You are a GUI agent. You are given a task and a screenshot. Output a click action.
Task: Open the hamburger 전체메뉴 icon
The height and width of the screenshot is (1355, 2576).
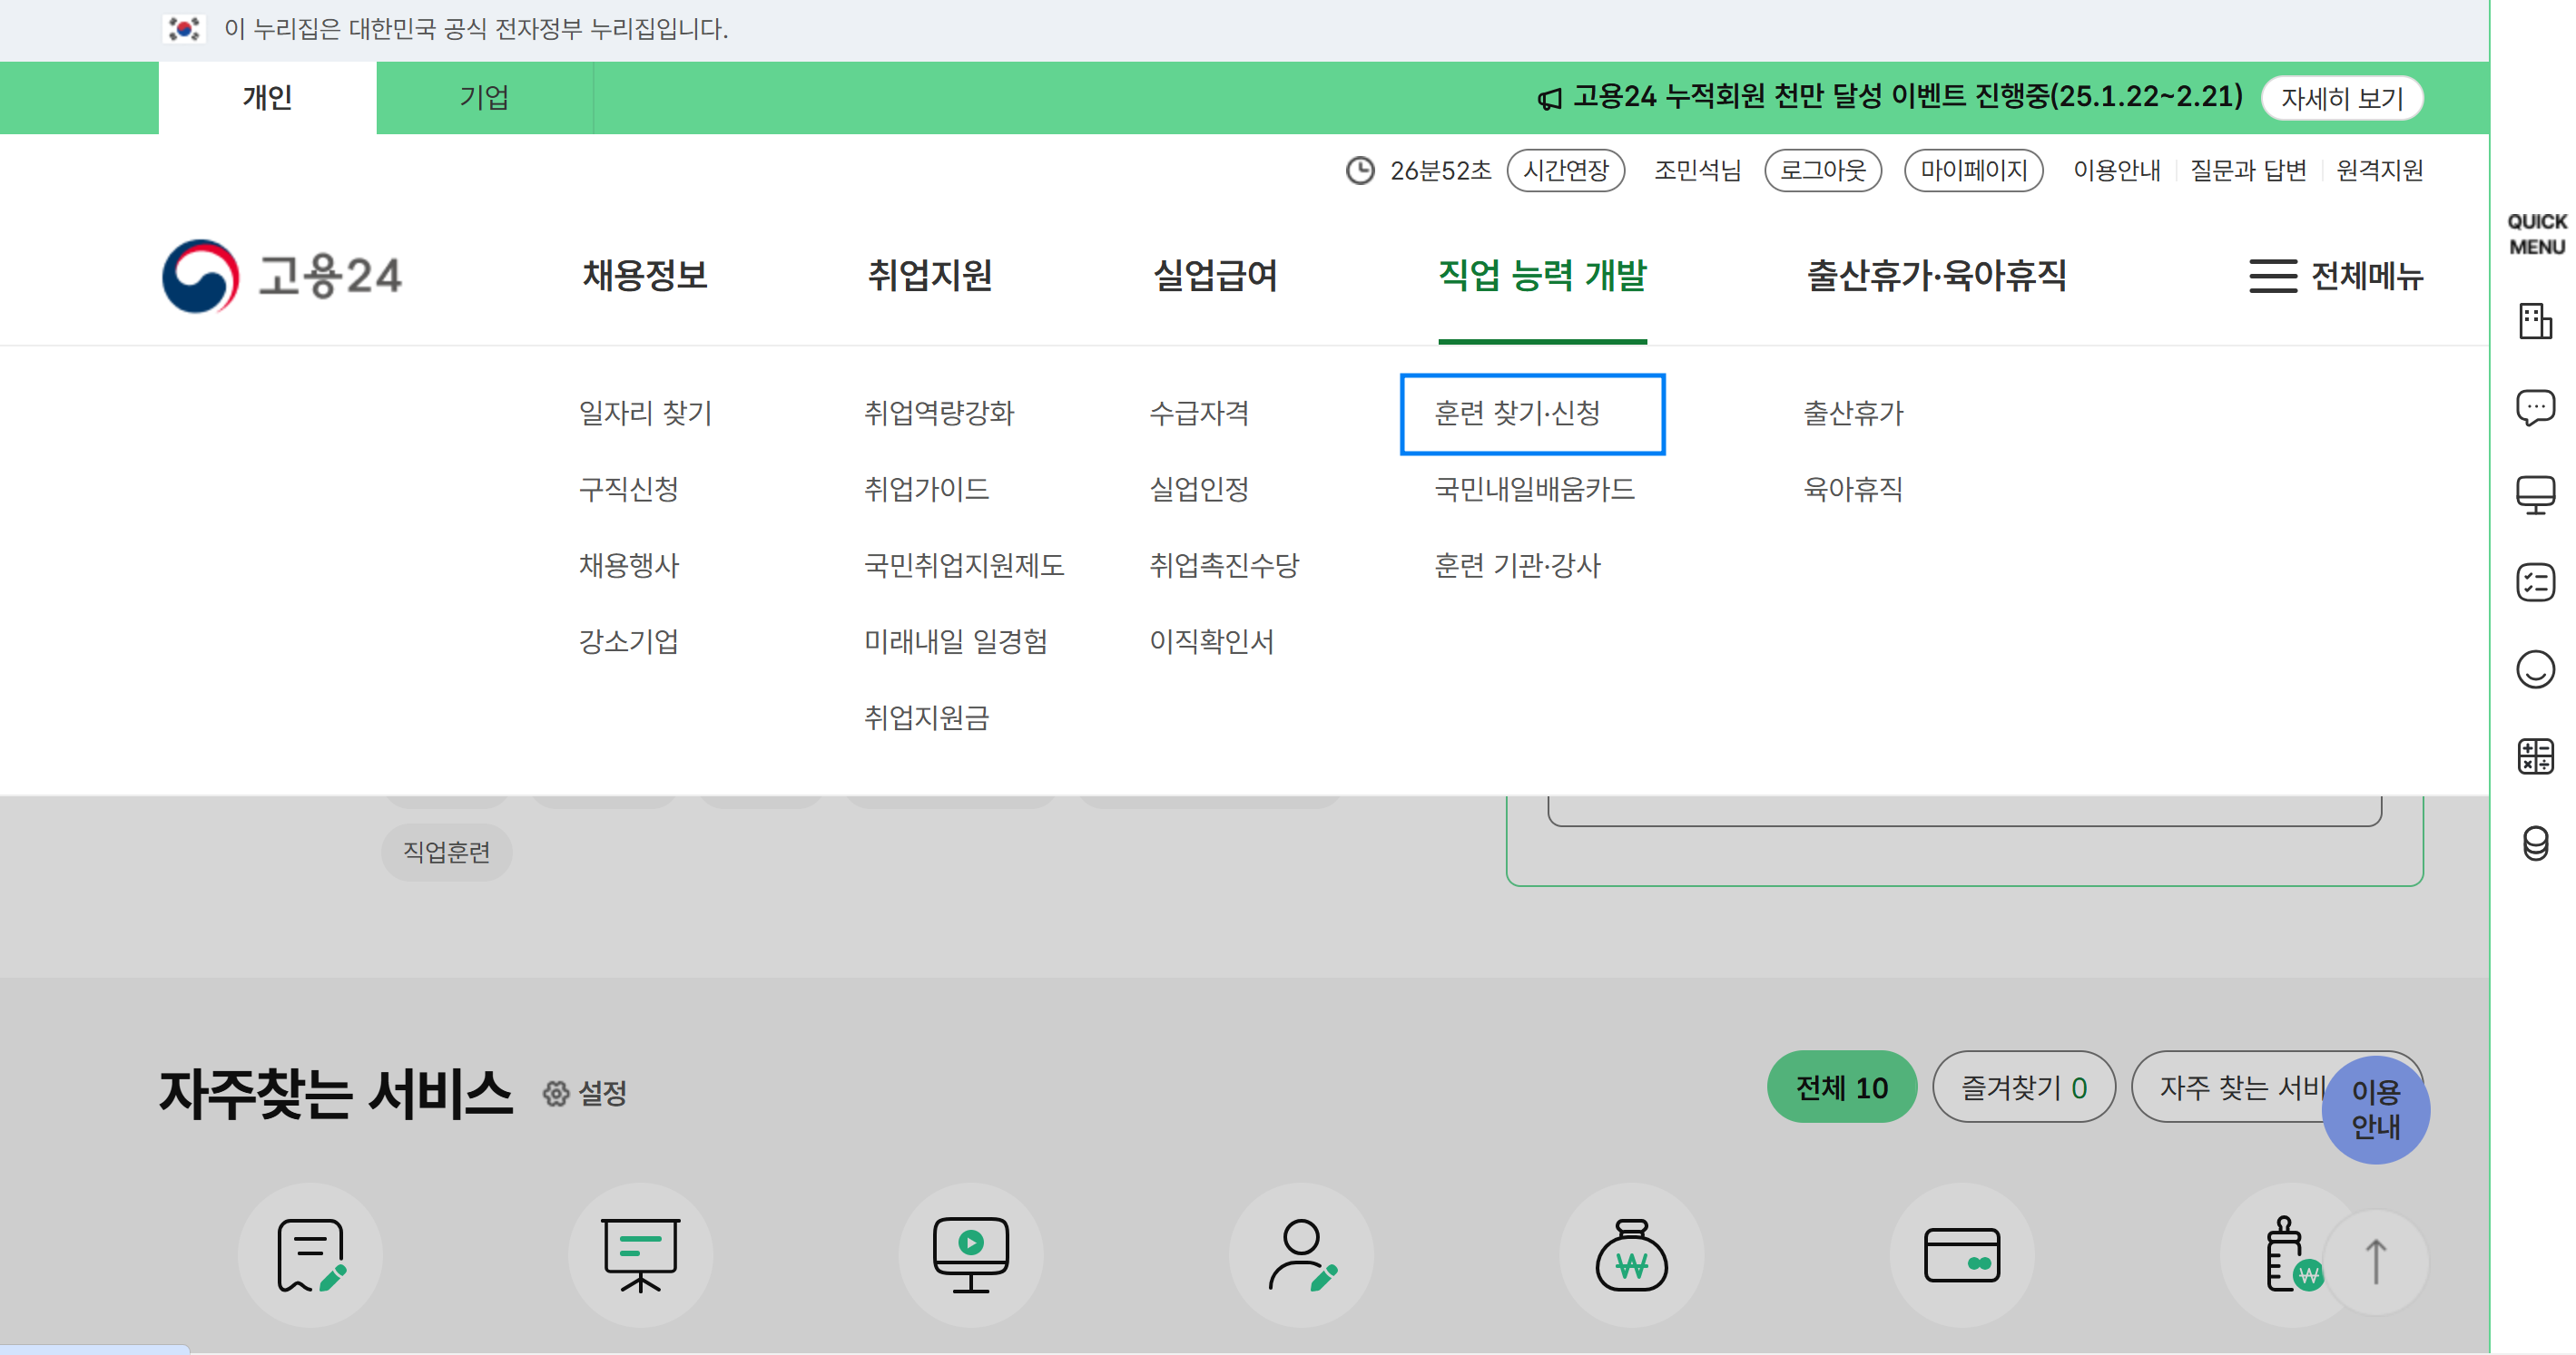[2272, 276]
